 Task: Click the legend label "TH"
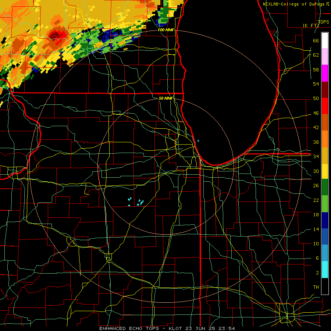click(316, 287)
